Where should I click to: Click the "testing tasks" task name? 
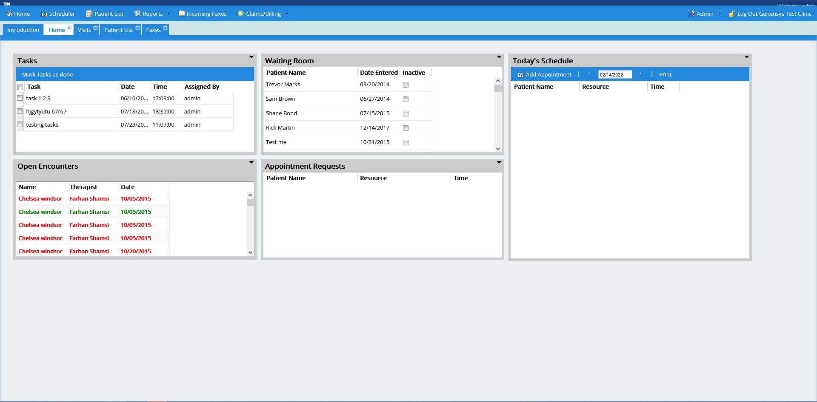coord(42,125)
